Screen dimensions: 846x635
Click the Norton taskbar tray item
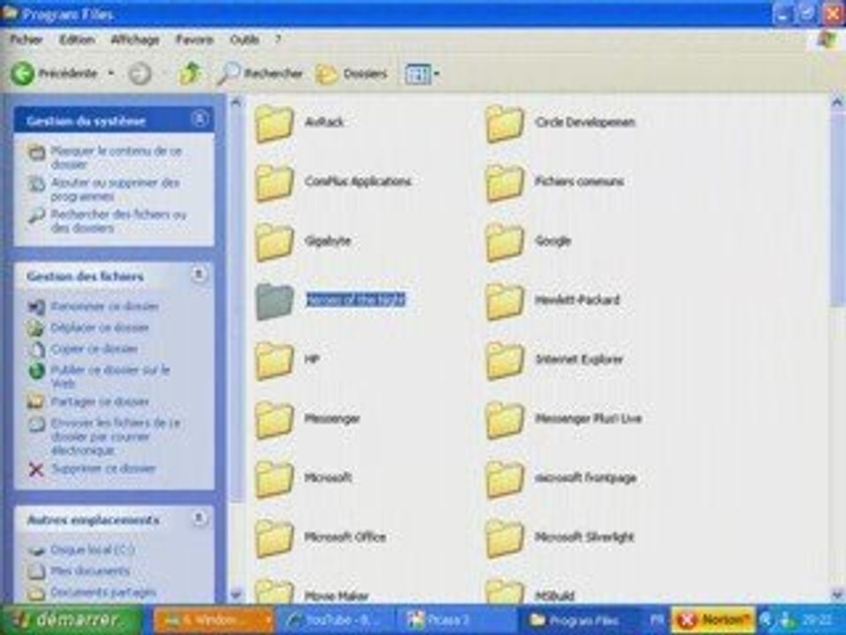pos(713,620)
